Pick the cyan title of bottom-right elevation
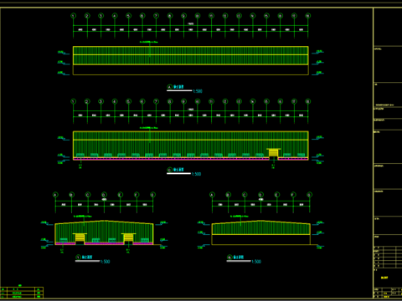 click(x=239, y=257)
